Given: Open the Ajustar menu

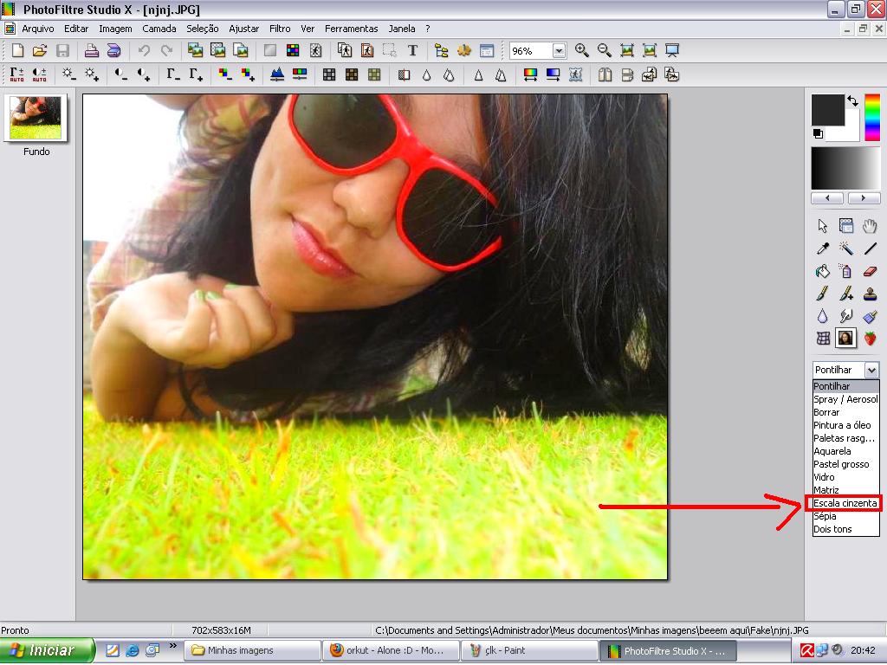Looking at the screenshot, I should tap(243, 29).
